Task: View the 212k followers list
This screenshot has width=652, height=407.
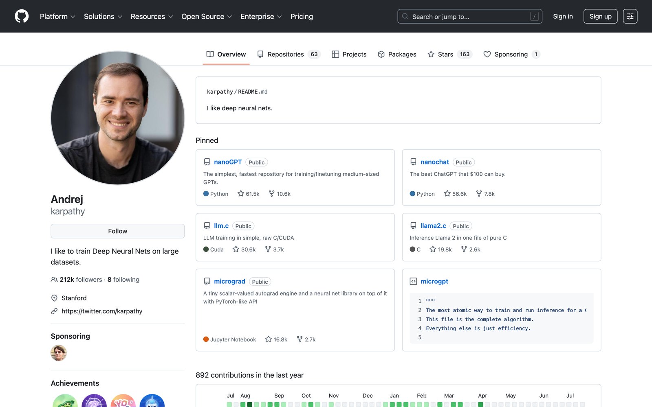Action: coord(81,280)
